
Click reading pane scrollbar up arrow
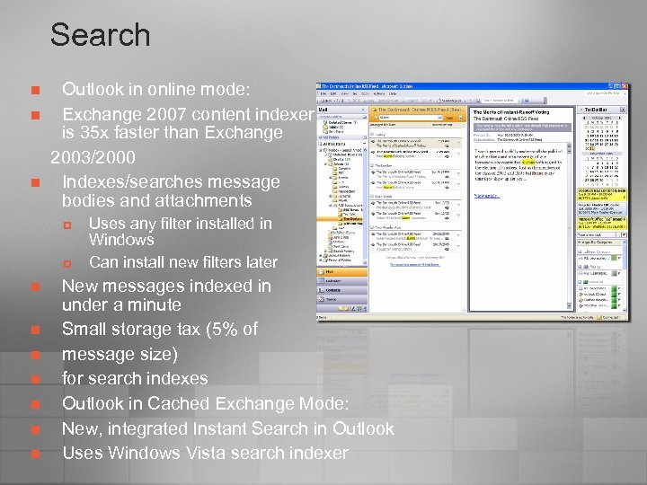click(x=570, y=146)
